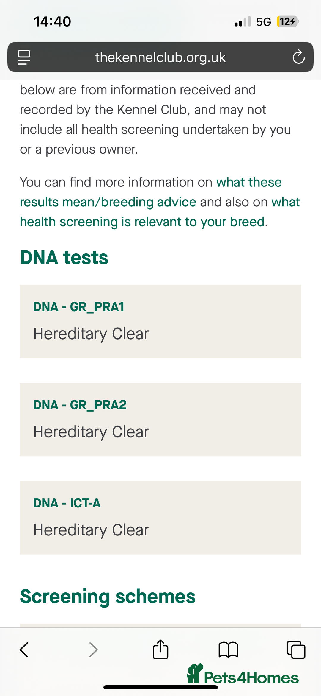Tap the Screening schemes heading
This screenshot has width=321, height=696.
pos(108,596)
